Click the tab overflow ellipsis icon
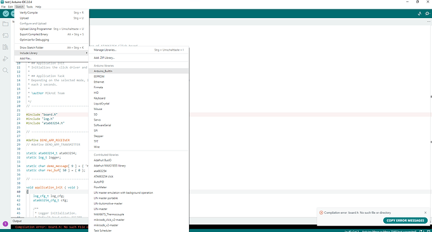The height and width of the screenshot is (232, 432). pos(428,21)
